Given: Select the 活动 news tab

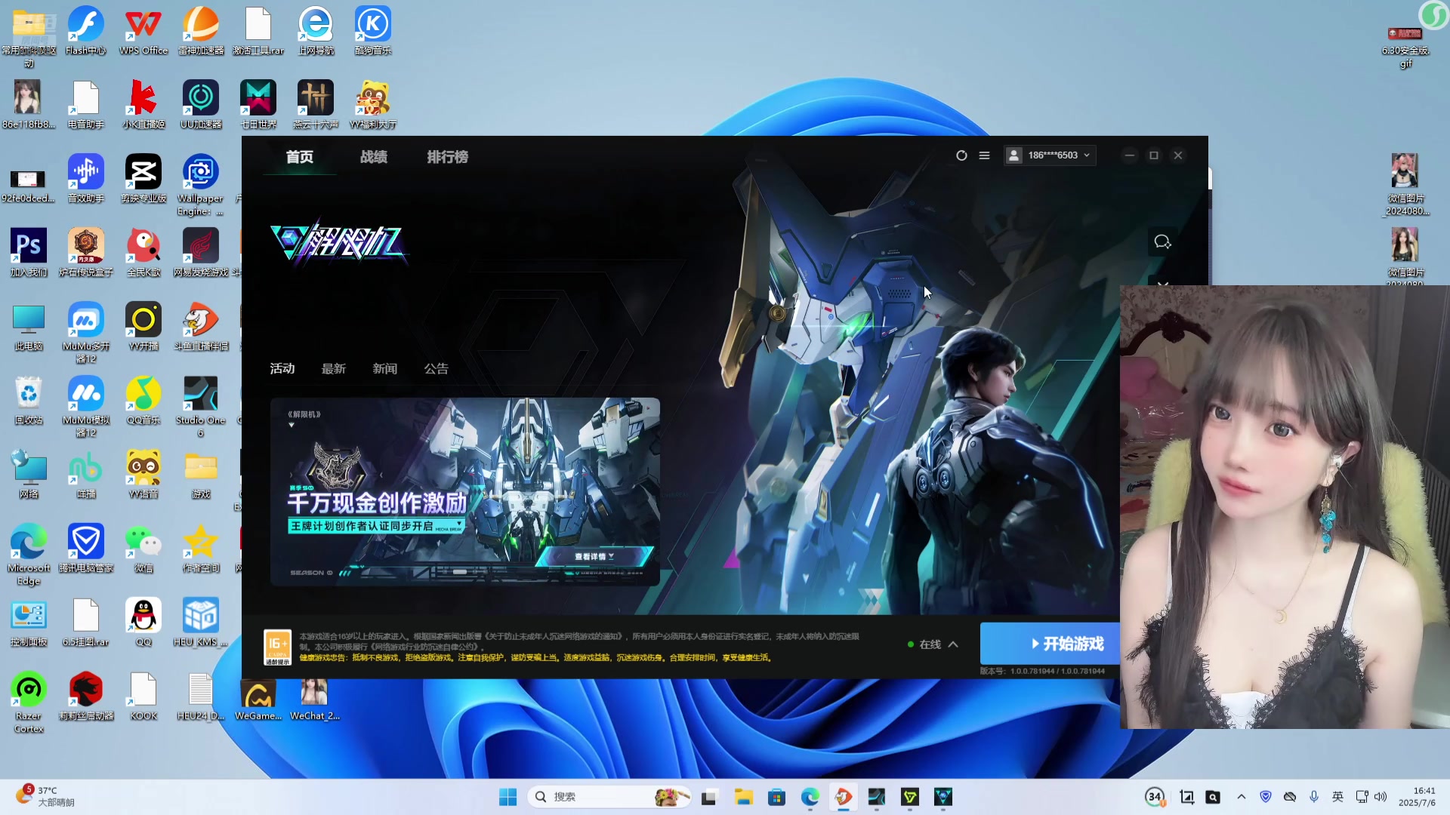Looking at the screenshot, I should coord(282,368).
